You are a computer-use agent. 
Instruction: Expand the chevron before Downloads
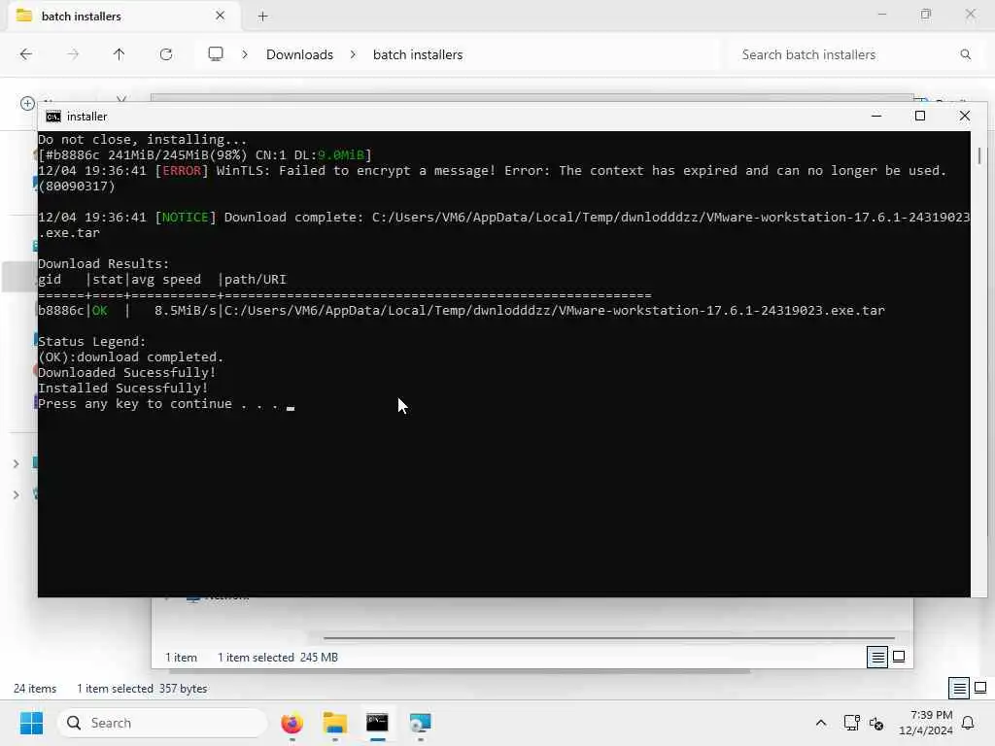click(x=245, y=54)
